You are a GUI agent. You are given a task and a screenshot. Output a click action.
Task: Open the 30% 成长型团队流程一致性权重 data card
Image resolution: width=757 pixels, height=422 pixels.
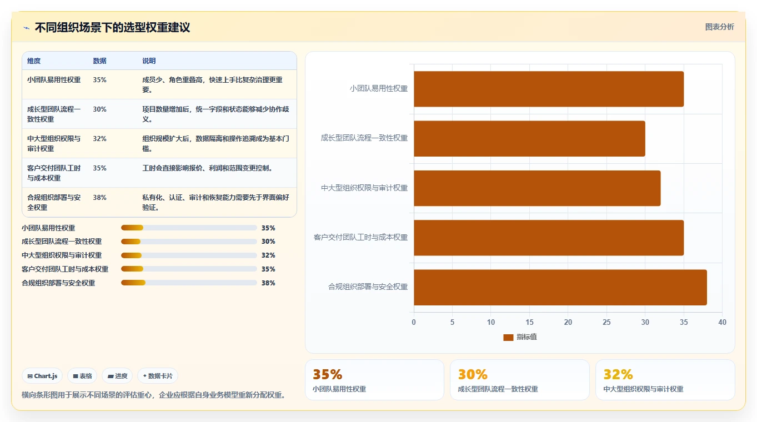pyautogui.click(x=520, y=380)
